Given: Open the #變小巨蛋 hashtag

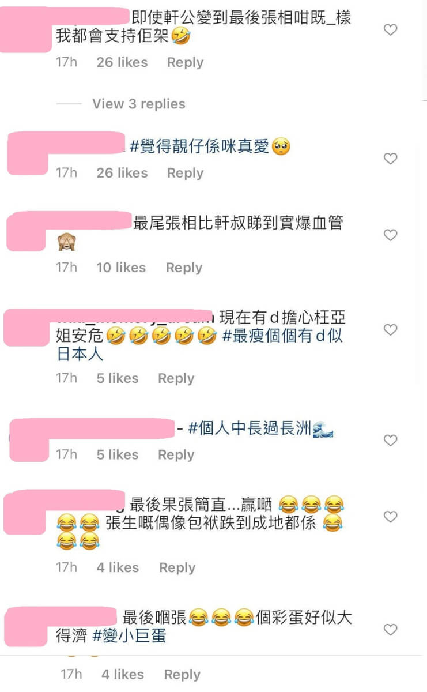Looking at the screenshot, I should (129, 636).
